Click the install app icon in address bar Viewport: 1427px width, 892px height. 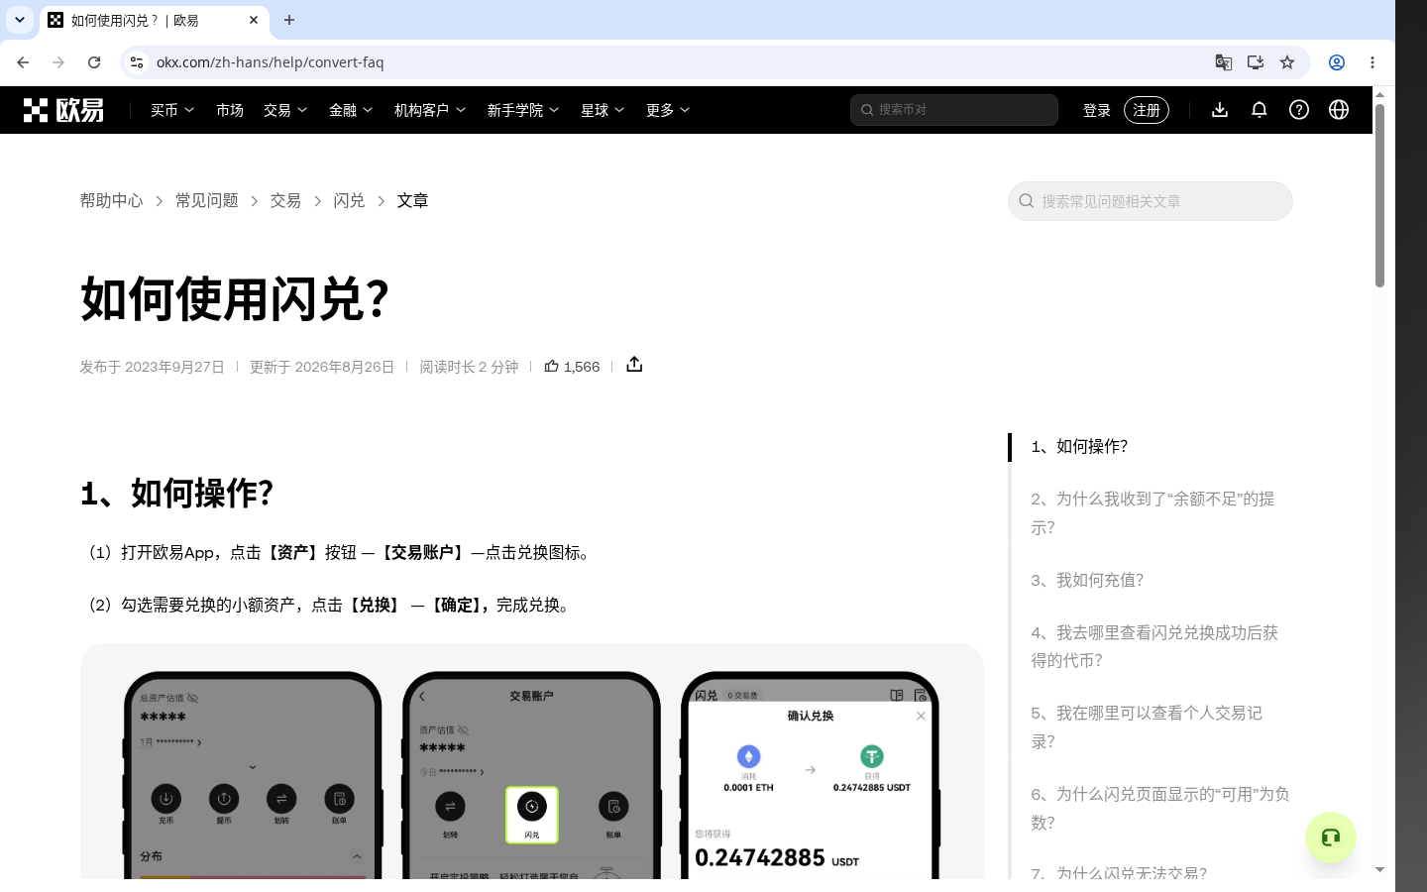(1256, 62)
